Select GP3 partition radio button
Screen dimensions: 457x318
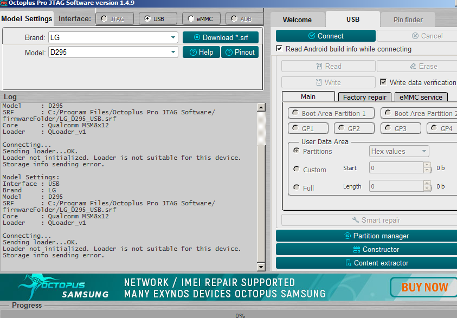point(388,128)
